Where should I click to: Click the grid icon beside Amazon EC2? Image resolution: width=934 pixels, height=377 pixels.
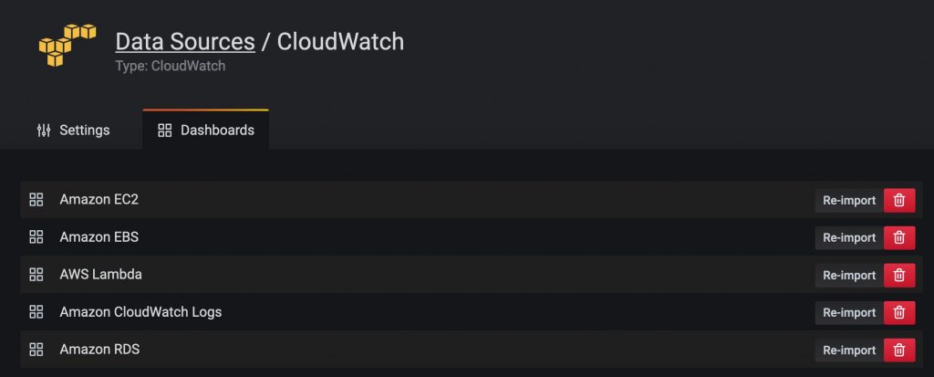[x=36, y=200]
